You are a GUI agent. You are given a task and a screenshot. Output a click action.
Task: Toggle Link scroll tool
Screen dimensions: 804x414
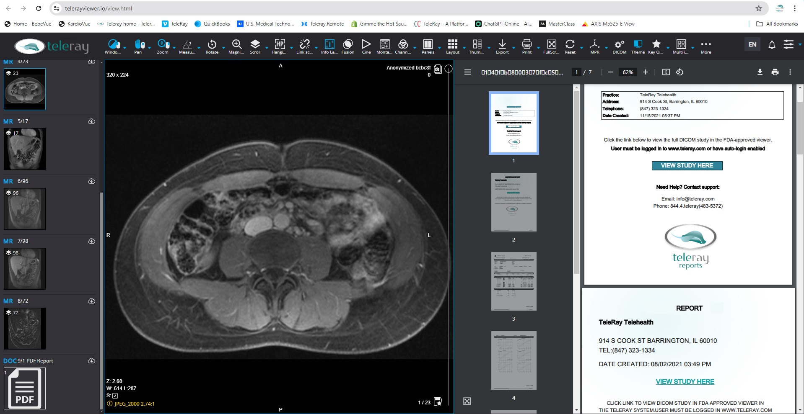(304, 46)
